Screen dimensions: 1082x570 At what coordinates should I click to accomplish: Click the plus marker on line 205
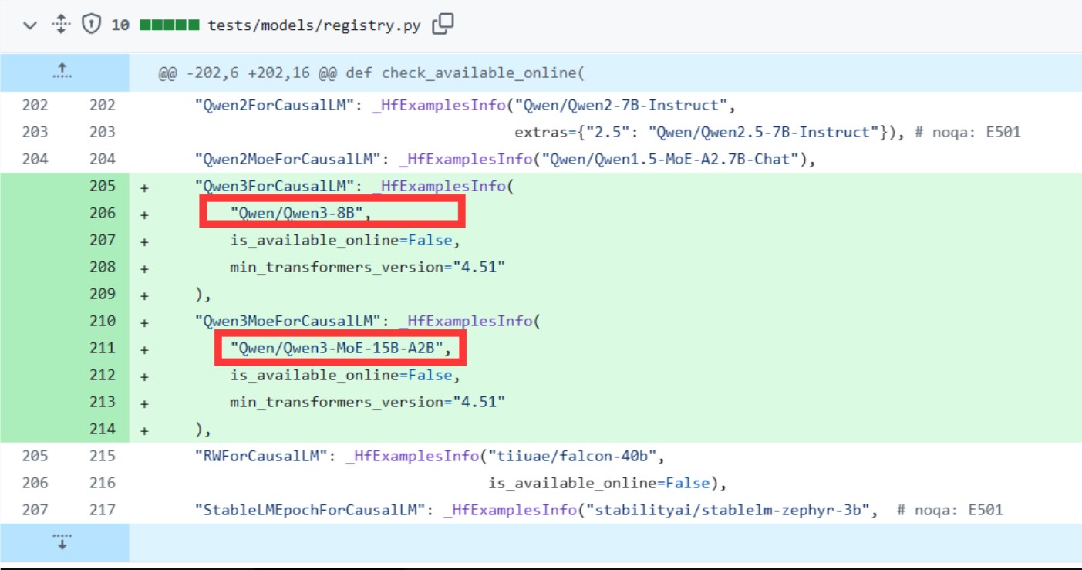(144, 187)
